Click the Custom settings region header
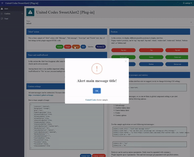The image size is (194, 157). click(x=46, y=86)
